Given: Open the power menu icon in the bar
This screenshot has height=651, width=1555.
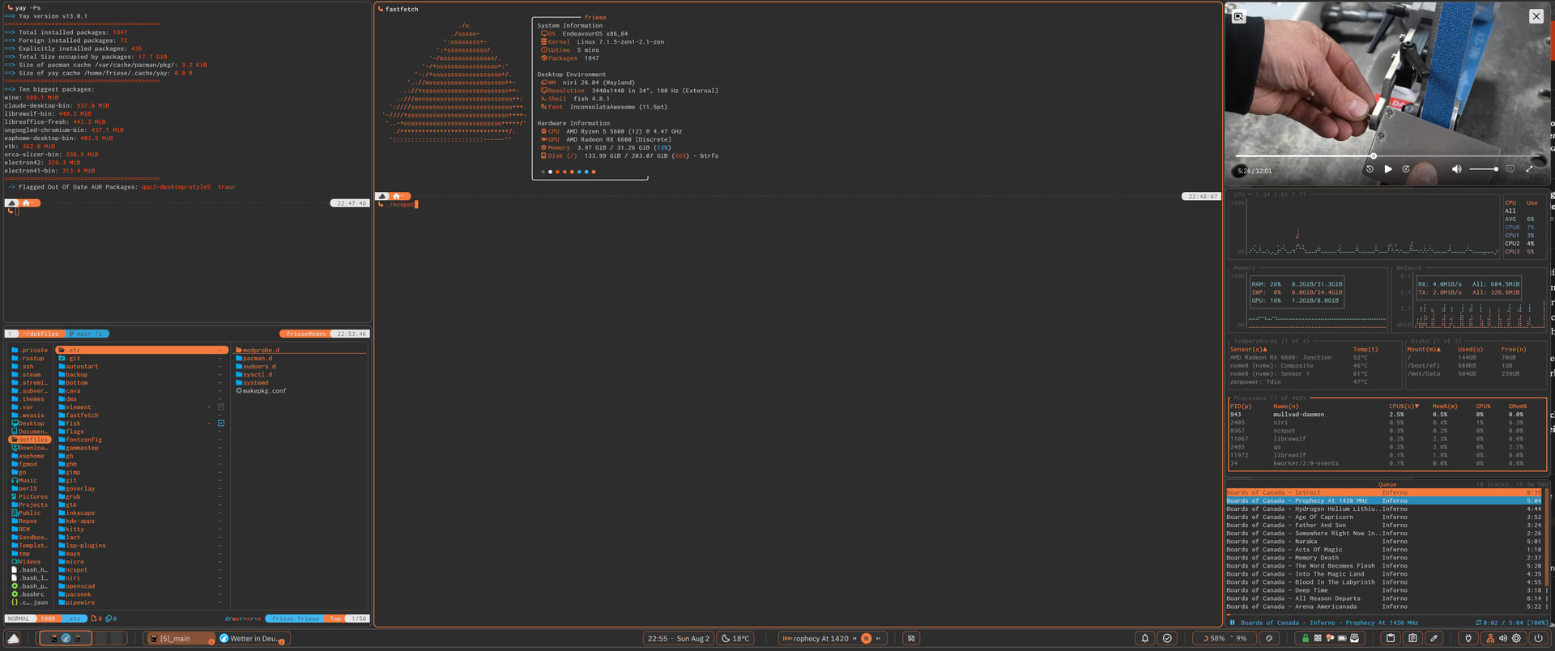Looking at the screenshot, I should 1538,638.
